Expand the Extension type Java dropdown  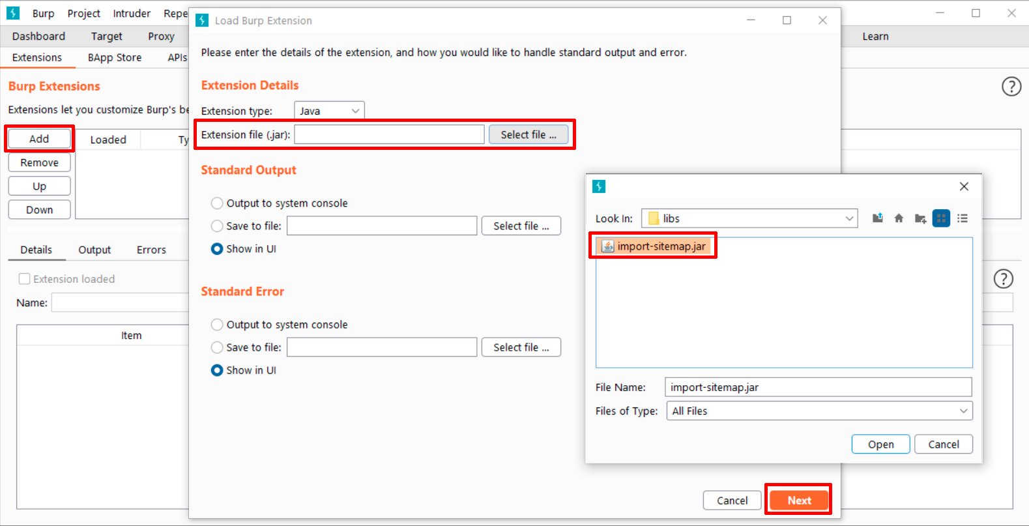click(x=329, y=111)
